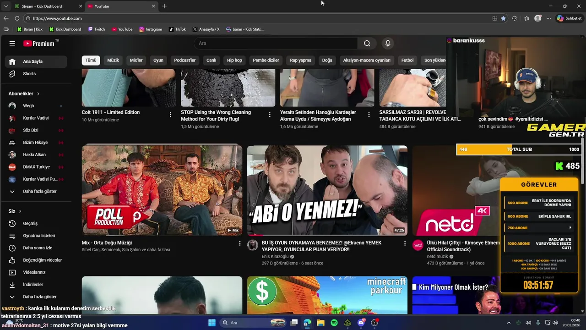Open DMAX Turkiye subscription channel

pos(36,167)
